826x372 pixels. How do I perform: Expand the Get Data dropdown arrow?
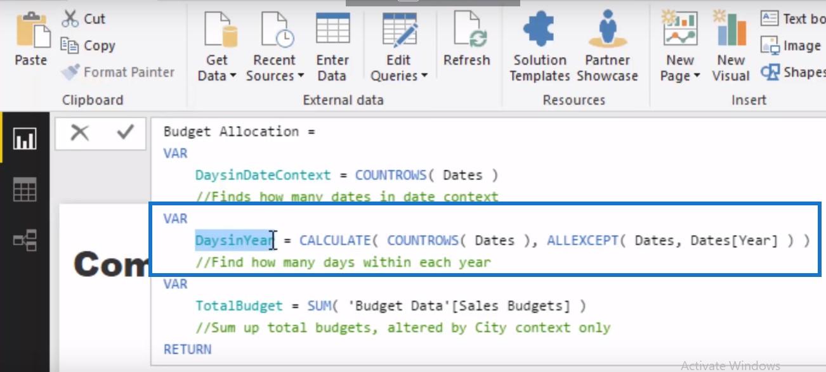232,76
